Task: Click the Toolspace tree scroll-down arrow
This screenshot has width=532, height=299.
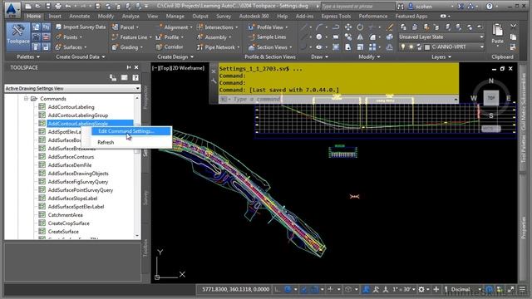Action: click(137, 235)
